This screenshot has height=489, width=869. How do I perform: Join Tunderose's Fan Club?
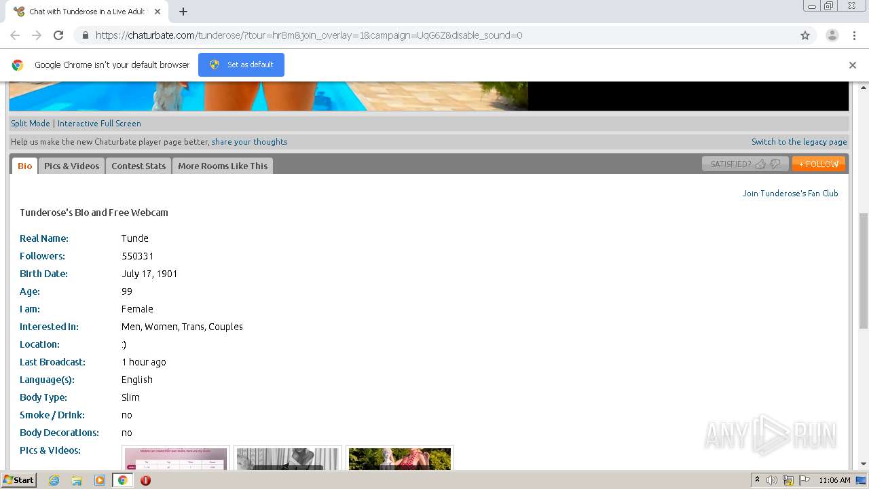pyautogui.click(x=790, y=194)
